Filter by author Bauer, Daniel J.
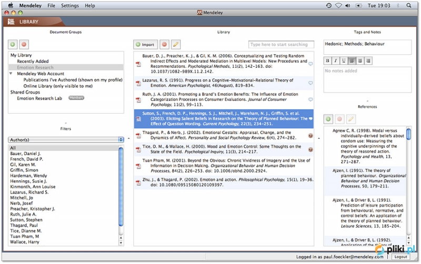The height and width of the screenshot is (264, 421). (x=25, y=154)
